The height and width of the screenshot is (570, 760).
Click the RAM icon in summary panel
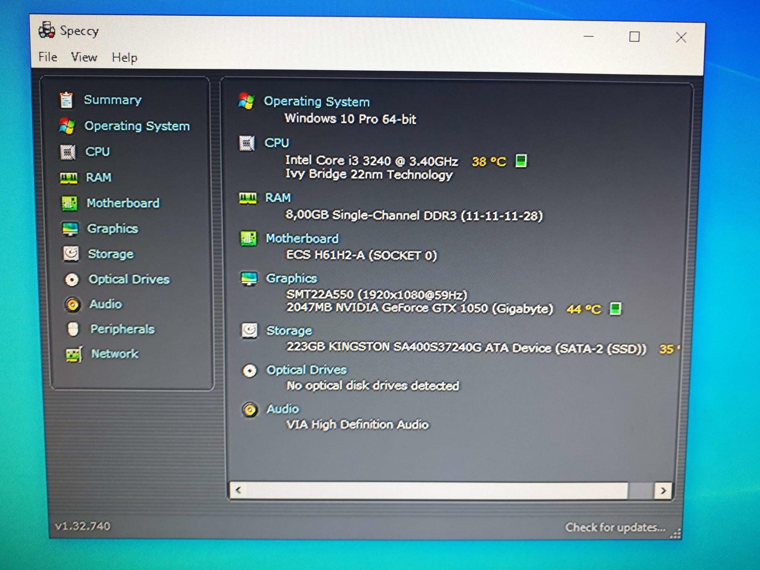[x=248, y=198]
